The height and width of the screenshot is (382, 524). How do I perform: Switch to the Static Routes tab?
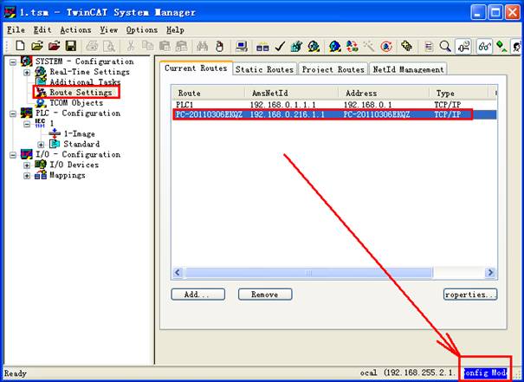click(264, 69)
